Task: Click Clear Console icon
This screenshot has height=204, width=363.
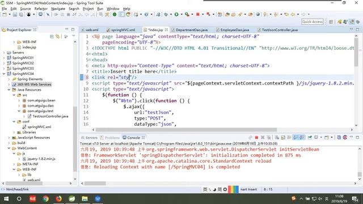Action: point(277,137)
